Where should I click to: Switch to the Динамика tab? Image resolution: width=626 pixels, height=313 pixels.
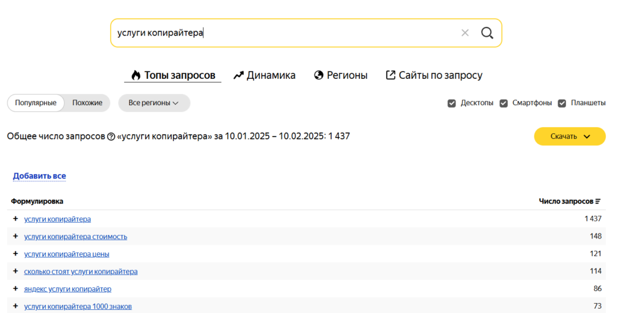pyautogui.click(x=264, y=75)
